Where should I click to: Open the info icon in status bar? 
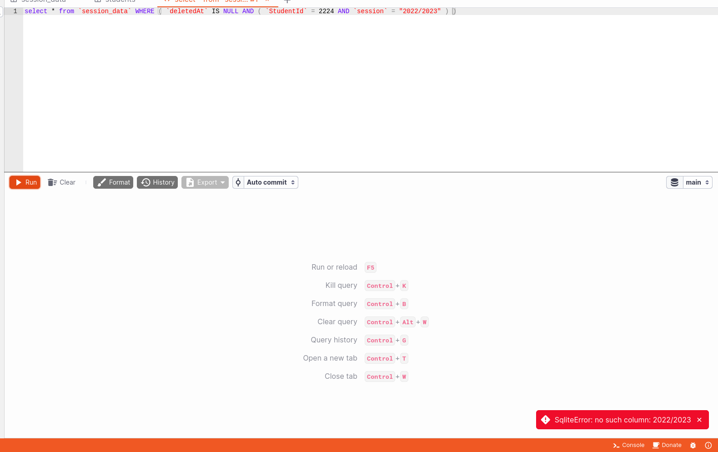click(708, 445)
